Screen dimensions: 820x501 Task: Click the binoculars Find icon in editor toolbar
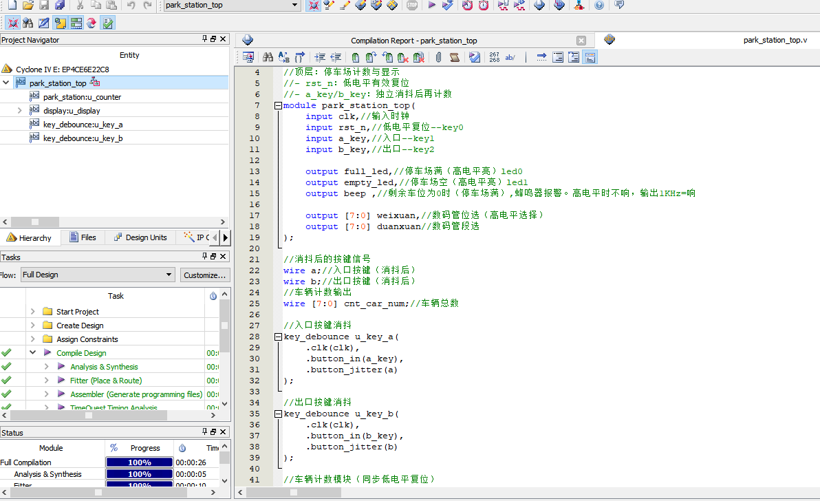268,58
